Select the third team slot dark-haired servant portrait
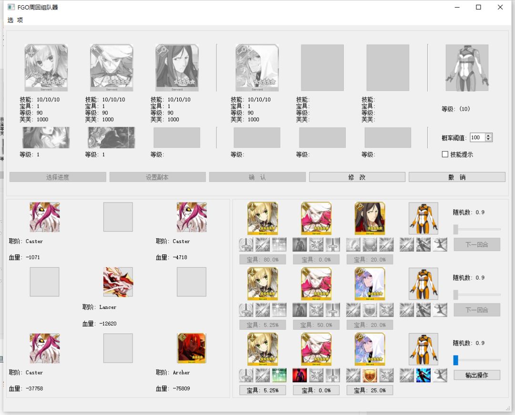 (177, 68)
